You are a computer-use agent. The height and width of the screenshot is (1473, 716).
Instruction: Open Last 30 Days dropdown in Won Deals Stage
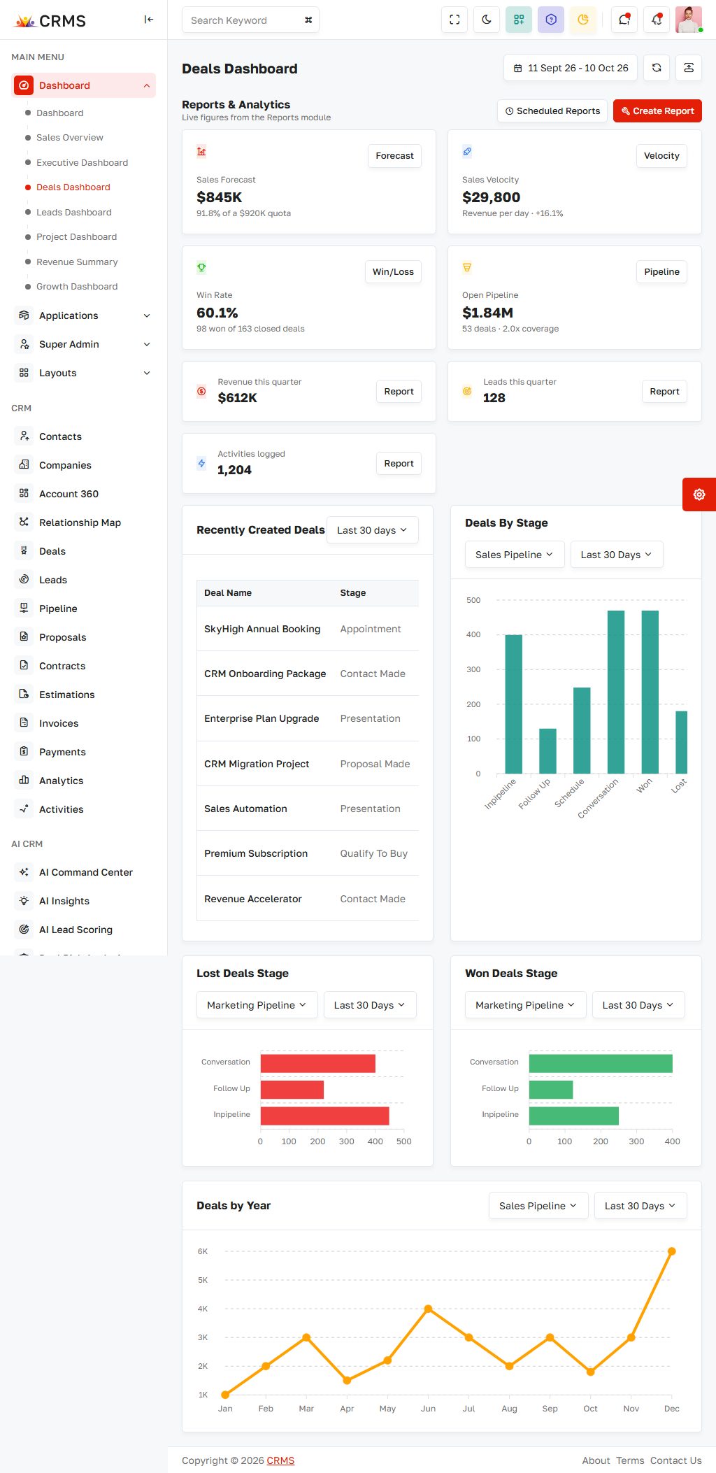pos(638,1005)
